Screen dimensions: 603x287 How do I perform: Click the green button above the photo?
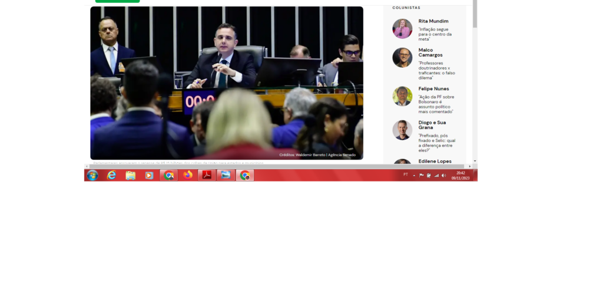[x=117, y=1]
